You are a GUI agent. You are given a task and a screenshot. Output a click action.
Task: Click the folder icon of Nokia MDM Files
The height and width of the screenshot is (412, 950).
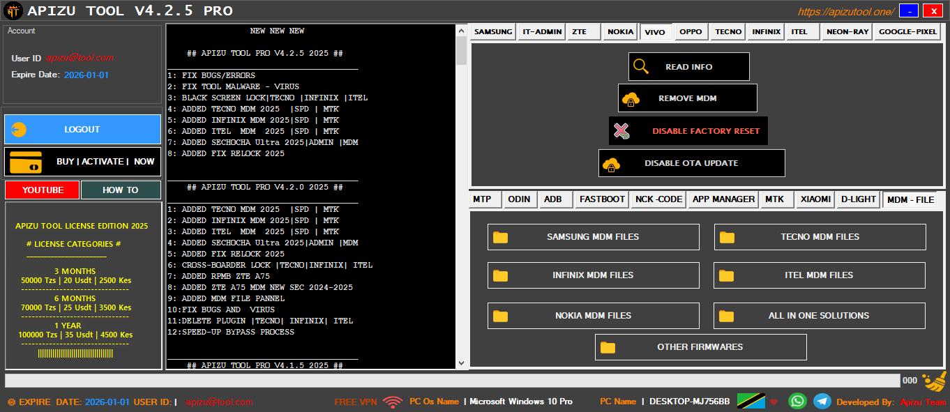click(500, 316)
